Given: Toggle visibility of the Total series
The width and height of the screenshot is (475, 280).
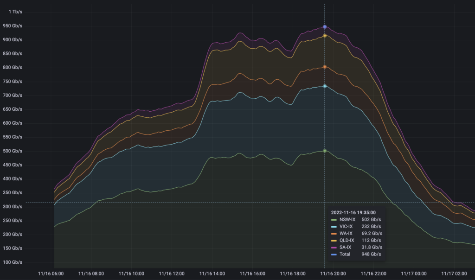Looking at the screenshot, I should 345,254.
